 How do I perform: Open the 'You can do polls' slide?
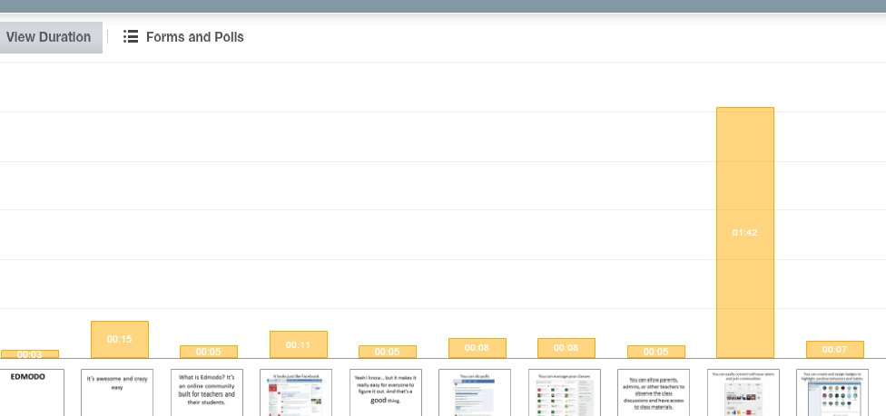tap(475, 392)
